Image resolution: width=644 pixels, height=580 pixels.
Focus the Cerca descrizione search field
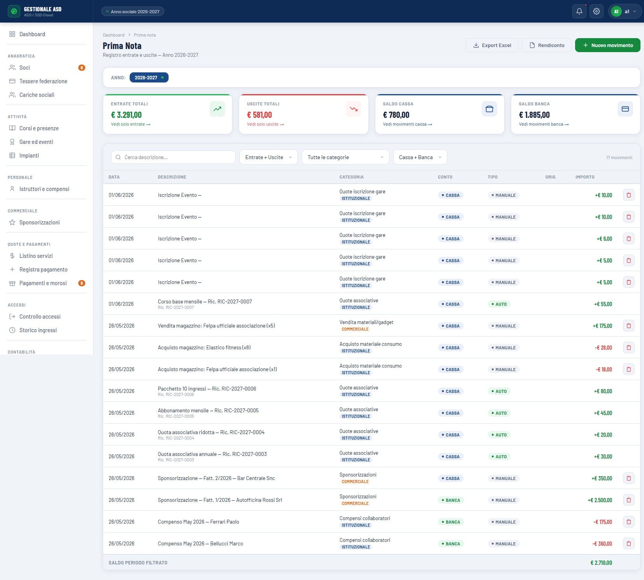click(x=173, y=157)
